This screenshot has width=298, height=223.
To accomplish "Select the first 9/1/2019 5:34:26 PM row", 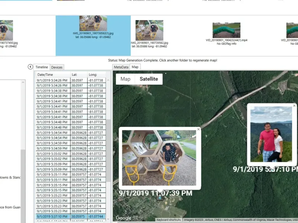I will (x=71, y=80).
